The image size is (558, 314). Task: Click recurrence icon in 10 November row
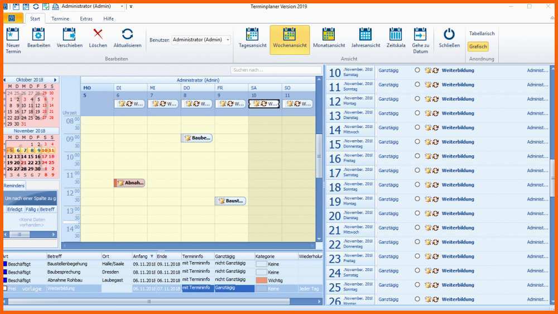(x=435, y=70)
